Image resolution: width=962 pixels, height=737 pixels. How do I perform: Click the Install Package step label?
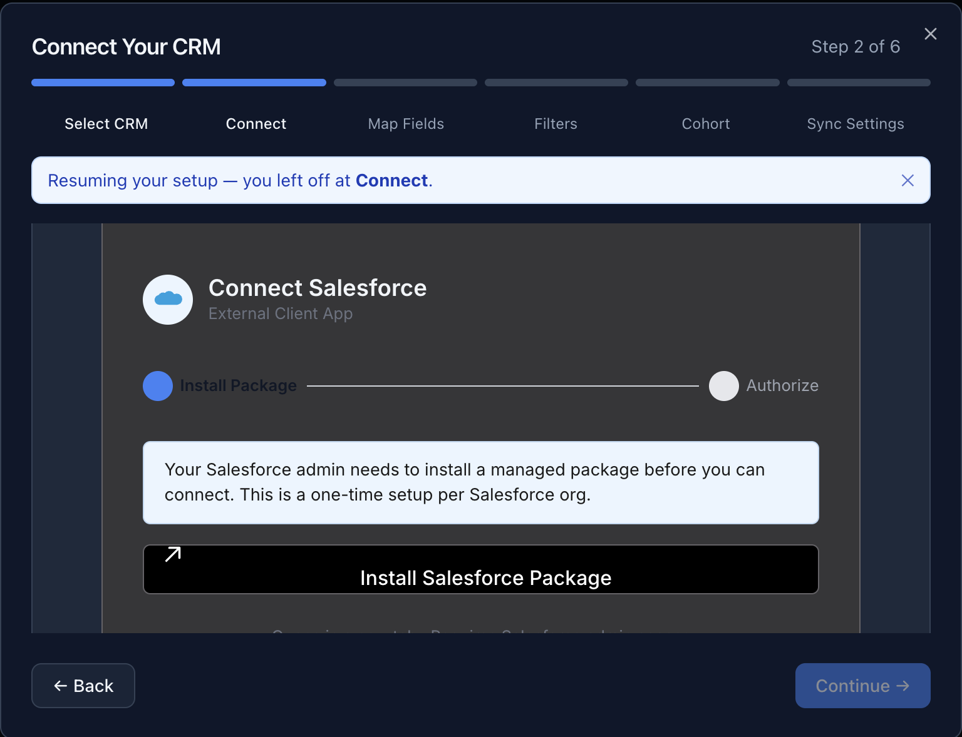tap(239, 386)
